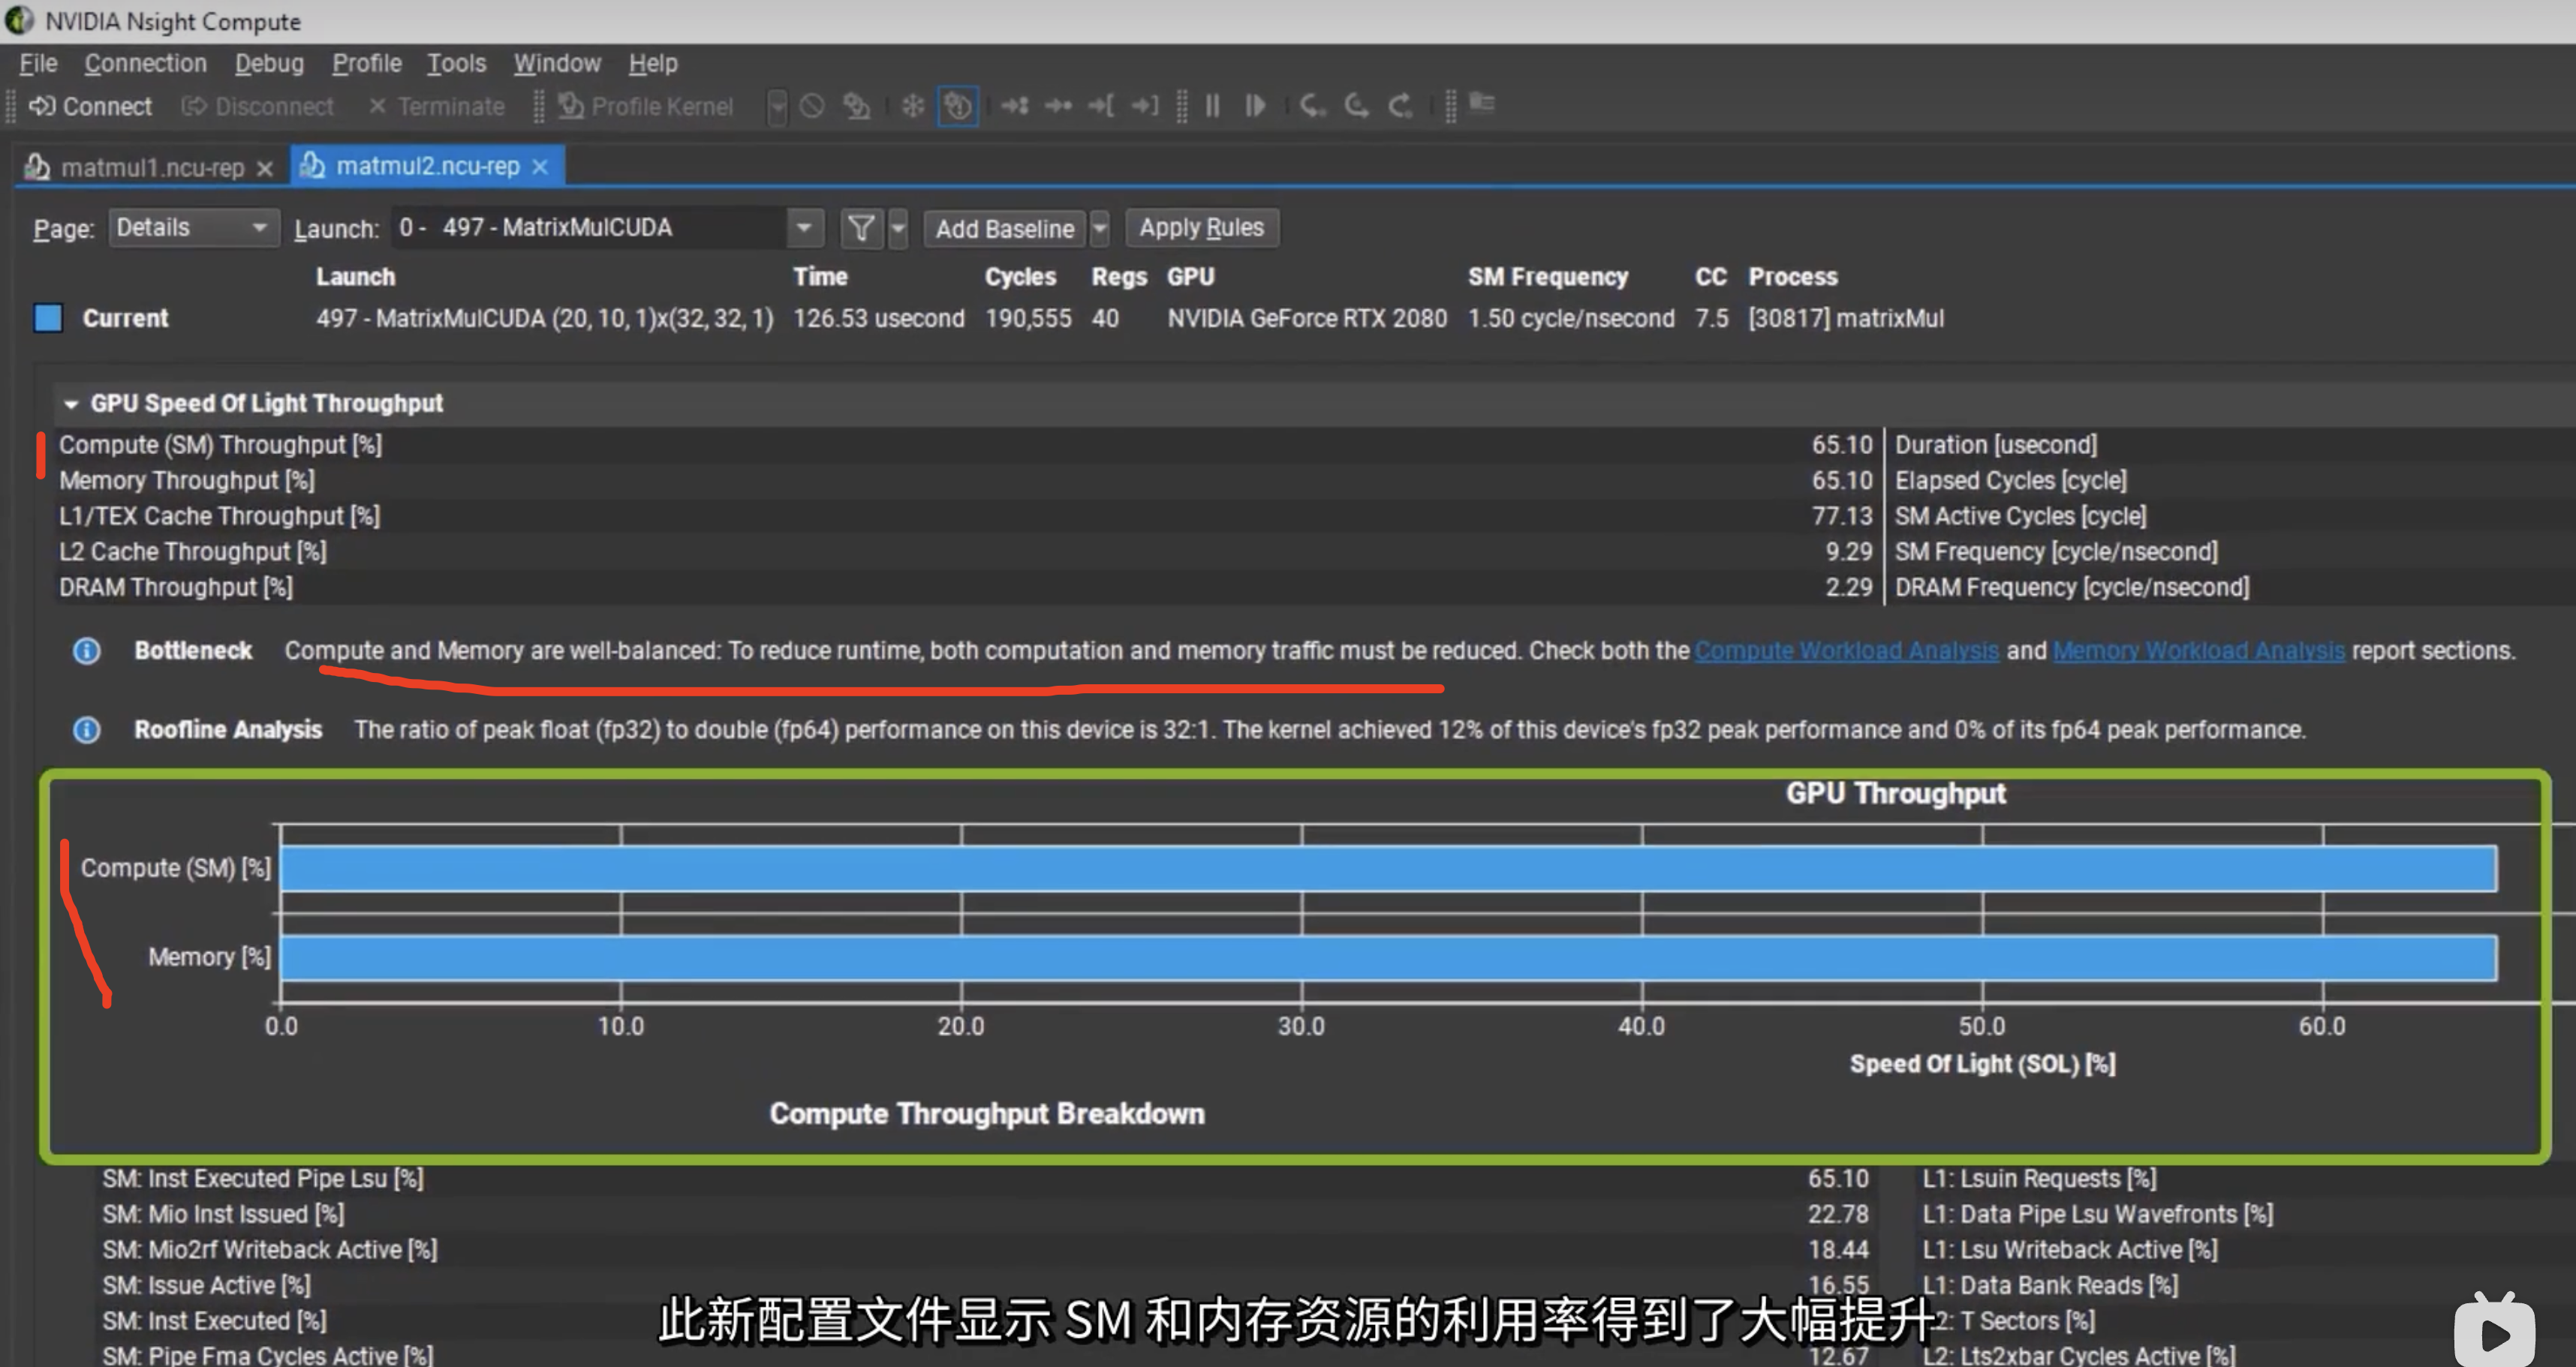Click the info icon beside Bottleneck

tap(87, 650)
